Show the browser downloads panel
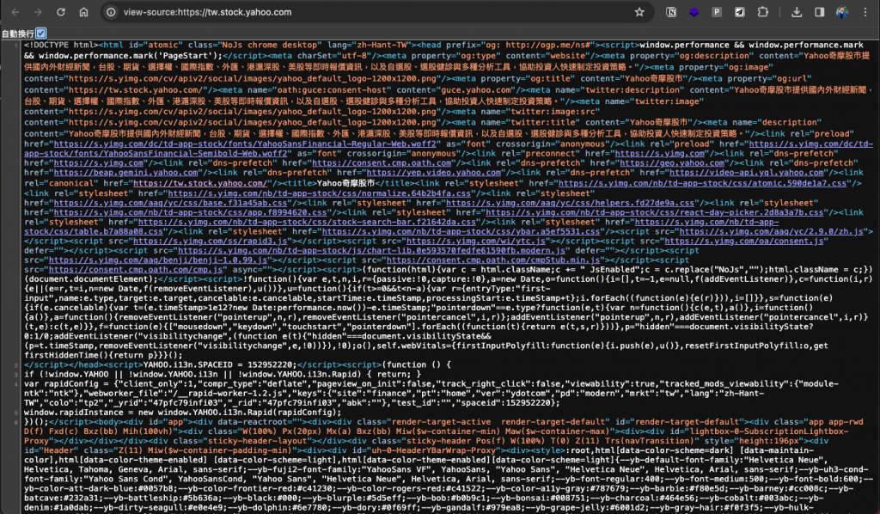The height and width of the screenshot is (514, 880). tap(797, 12)
